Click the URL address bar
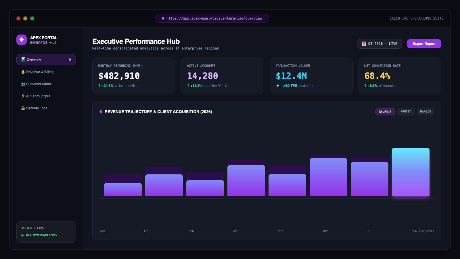The height and width of the screenshot is (259, 460). [x=212, y=18]
